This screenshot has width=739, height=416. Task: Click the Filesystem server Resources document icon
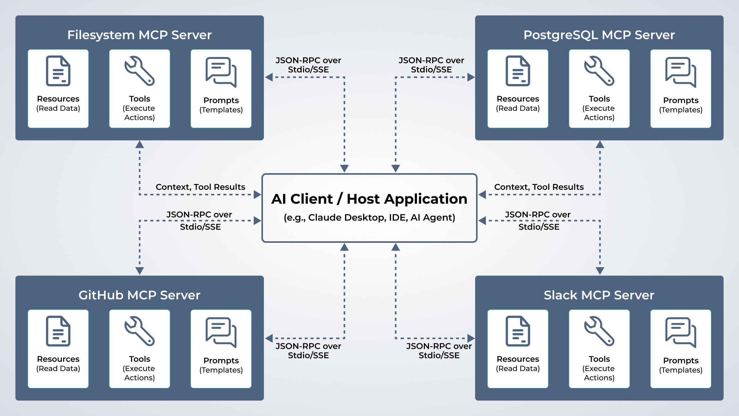click(x=58, y=71)
